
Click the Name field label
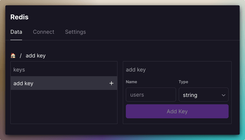[131, 82]
